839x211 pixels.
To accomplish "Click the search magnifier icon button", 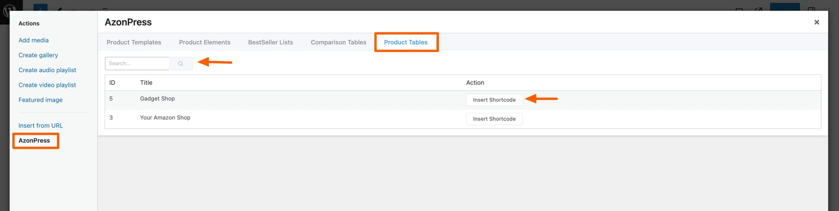I will pyautogui.click(x=181, y=63).
